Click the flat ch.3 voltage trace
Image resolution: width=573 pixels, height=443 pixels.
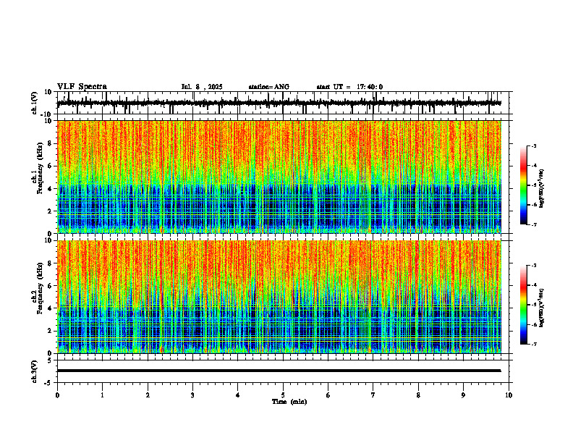[x=279, y=371]
